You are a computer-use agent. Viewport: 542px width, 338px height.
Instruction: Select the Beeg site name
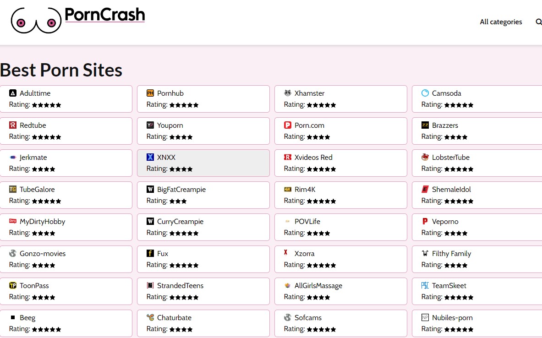point(27,318)
